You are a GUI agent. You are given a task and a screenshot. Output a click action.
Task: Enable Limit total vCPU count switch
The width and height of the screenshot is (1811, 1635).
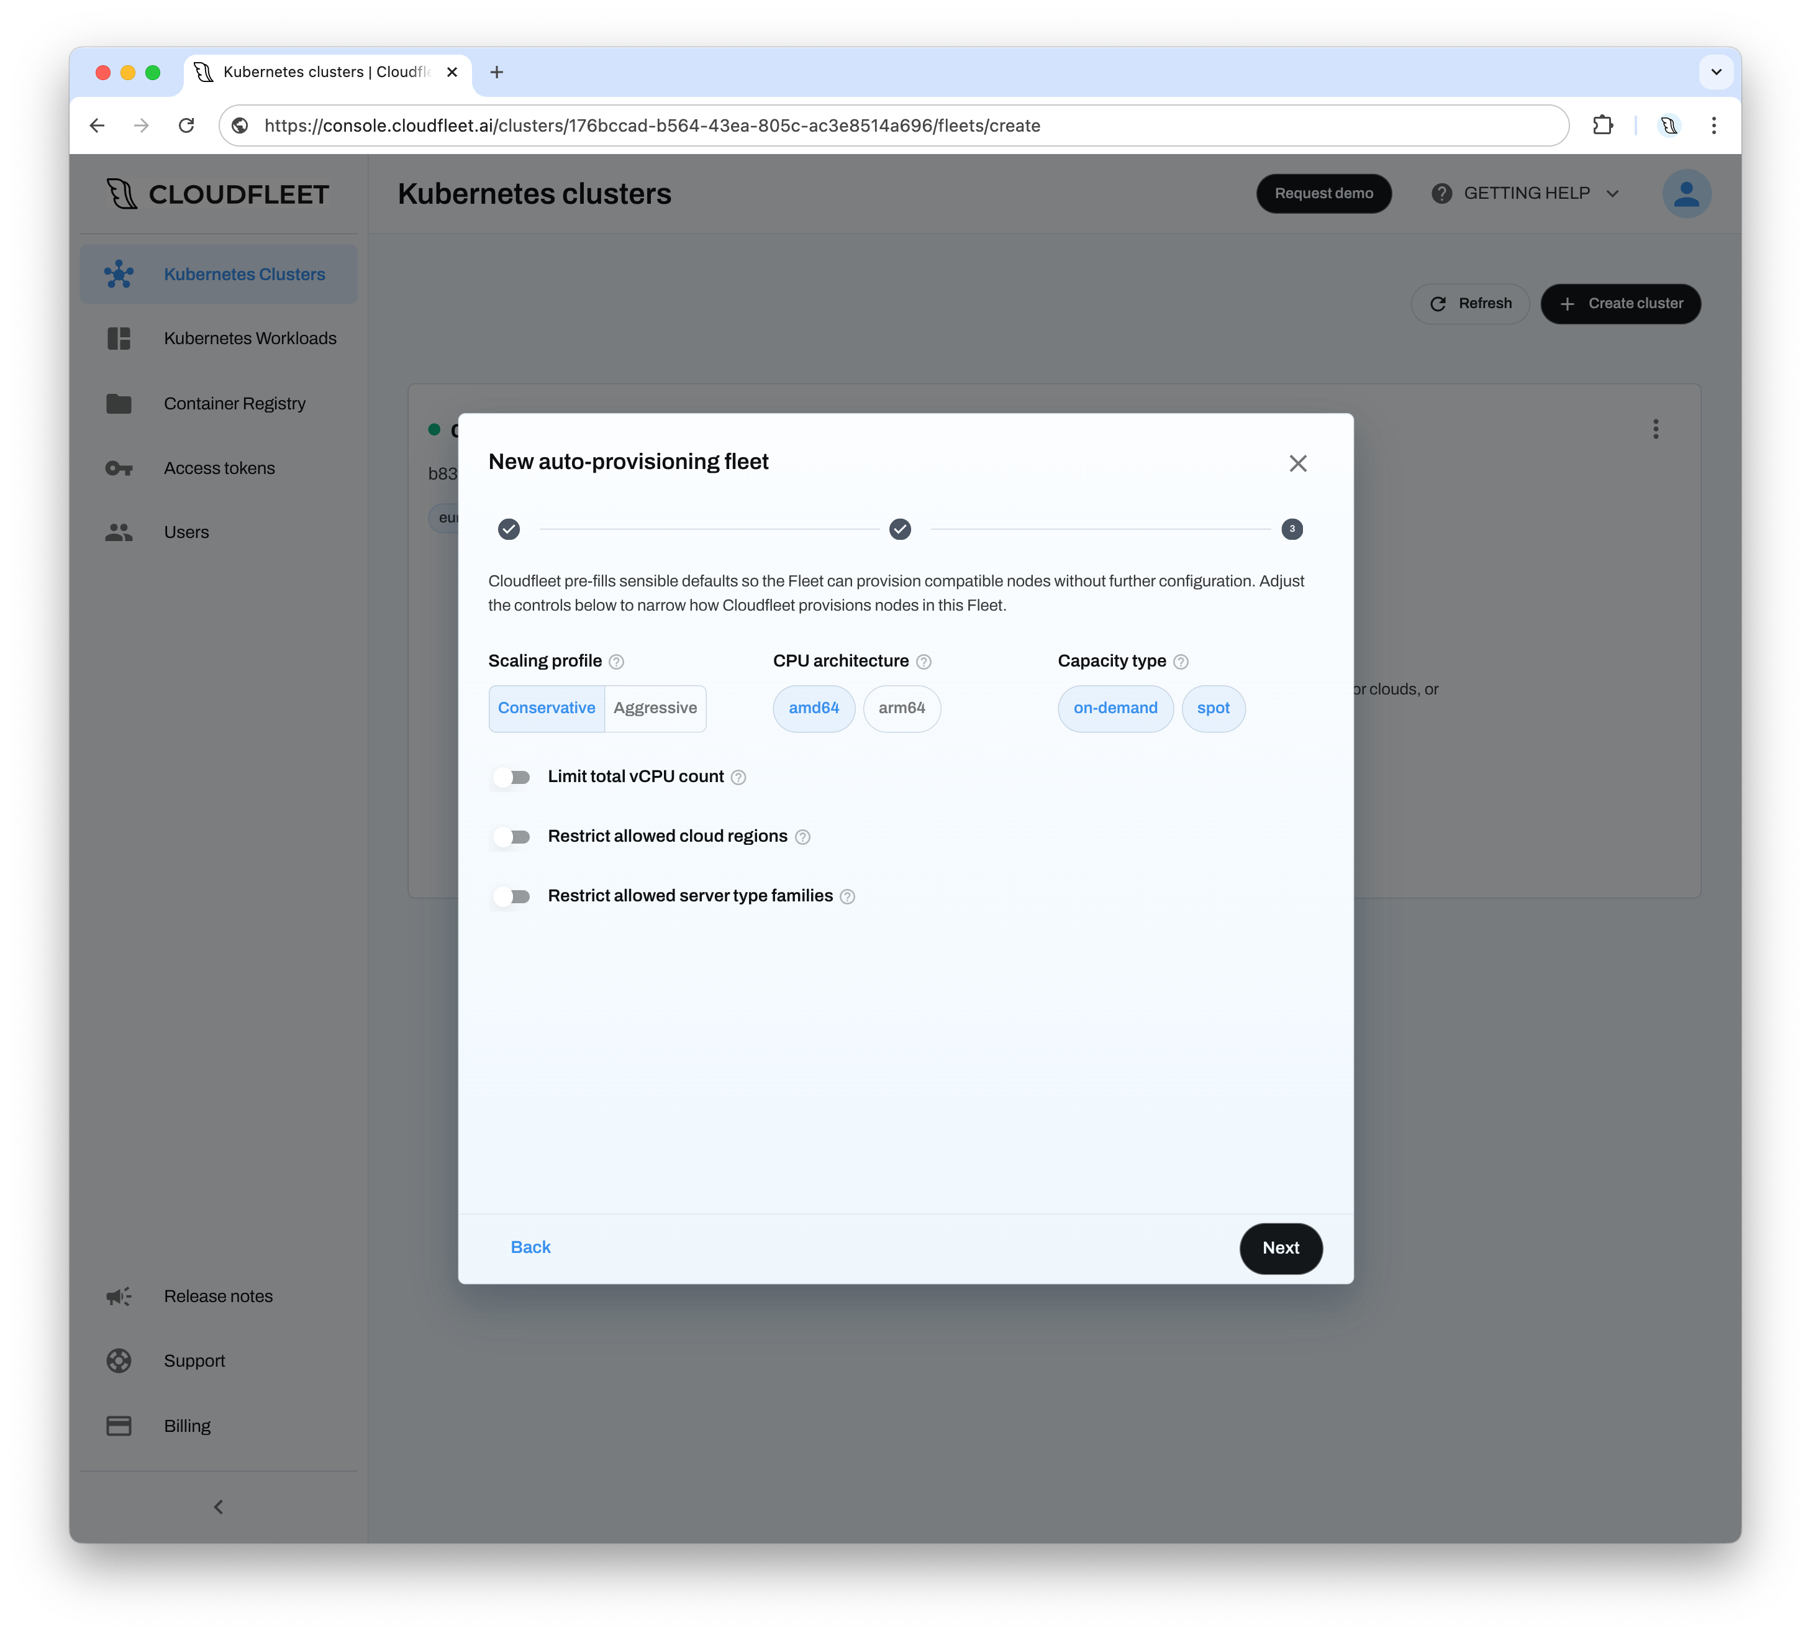tap(512, 777)
